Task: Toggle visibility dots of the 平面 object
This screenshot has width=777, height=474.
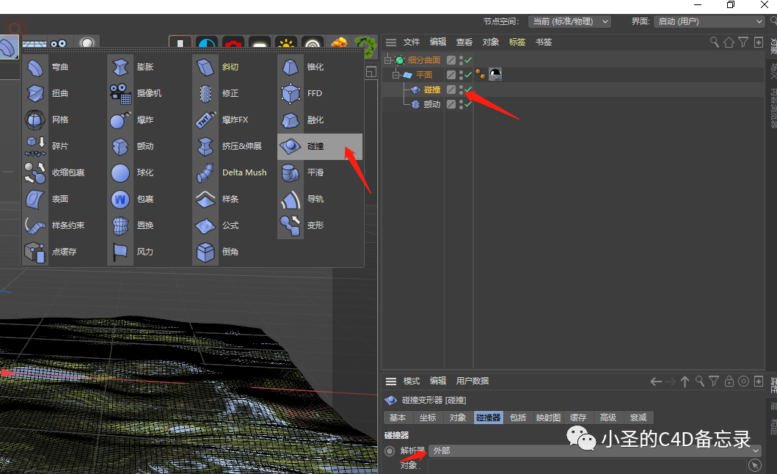Action: 460,74
